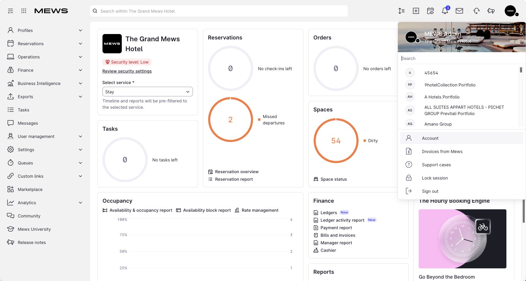Viewport: 526px width, 281px height.
Task: Open Bills and invoices link
Action: (x=338, y=235)
